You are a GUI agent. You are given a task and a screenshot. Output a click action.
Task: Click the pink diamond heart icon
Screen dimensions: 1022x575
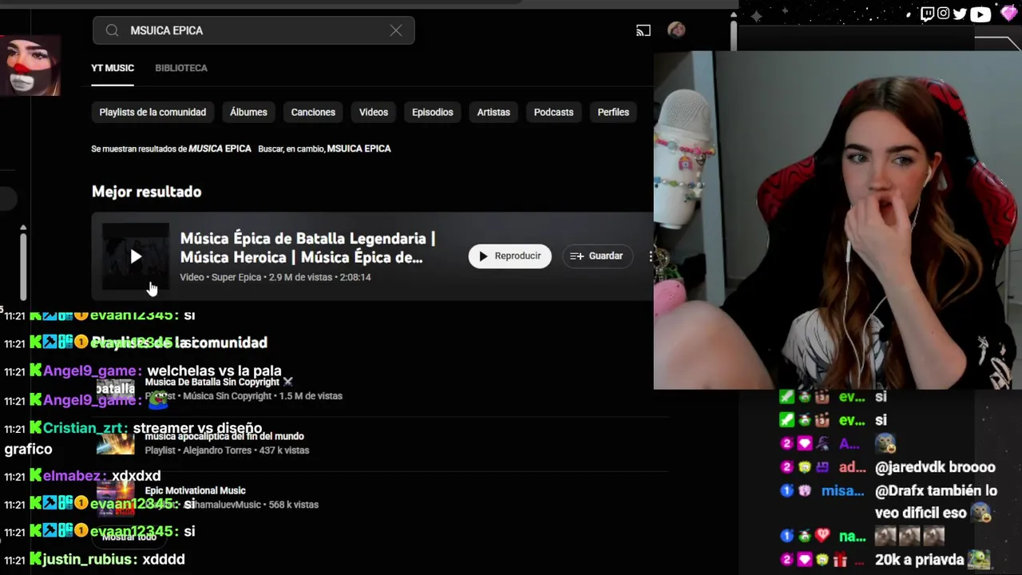(1008, 13)
